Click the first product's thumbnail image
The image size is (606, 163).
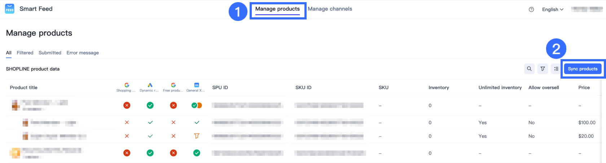pyautogui.click(x=16, y=105)
